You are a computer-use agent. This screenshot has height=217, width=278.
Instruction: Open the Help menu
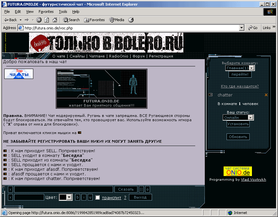pyautogui.click(x=76, y=12)
